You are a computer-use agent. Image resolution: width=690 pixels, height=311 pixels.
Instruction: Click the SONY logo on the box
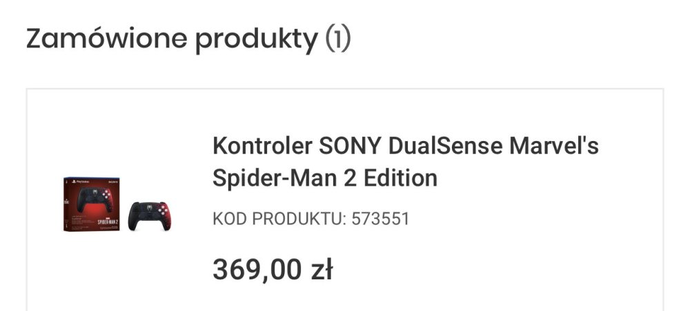(113, 182)
